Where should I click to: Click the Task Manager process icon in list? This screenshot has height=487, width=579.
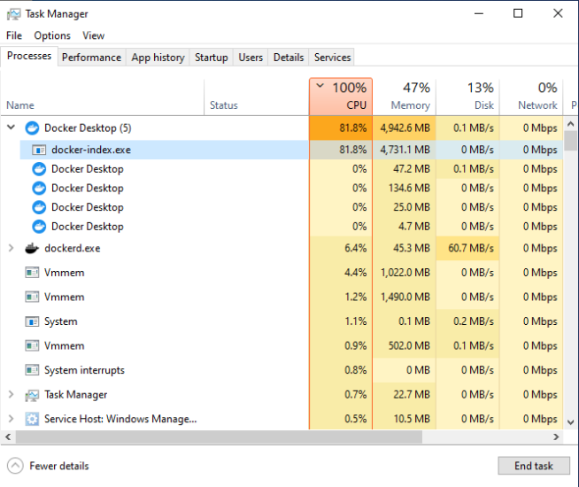tap(33, 395)
